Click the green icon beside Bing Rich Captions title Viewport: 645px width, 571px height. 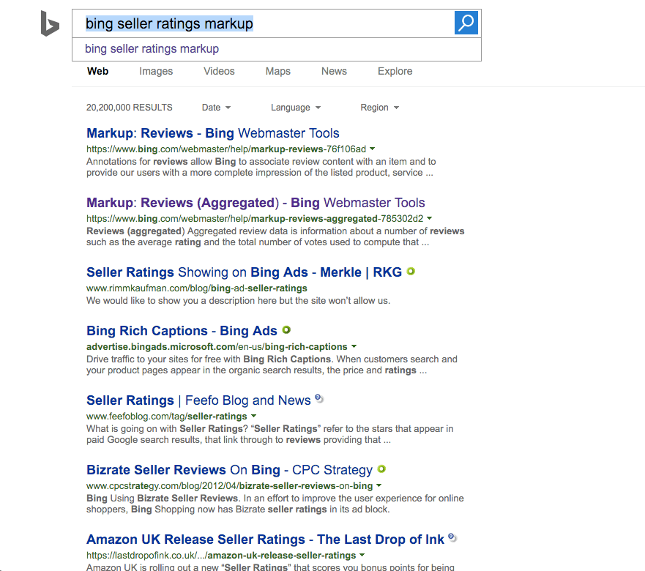(286, 330)
